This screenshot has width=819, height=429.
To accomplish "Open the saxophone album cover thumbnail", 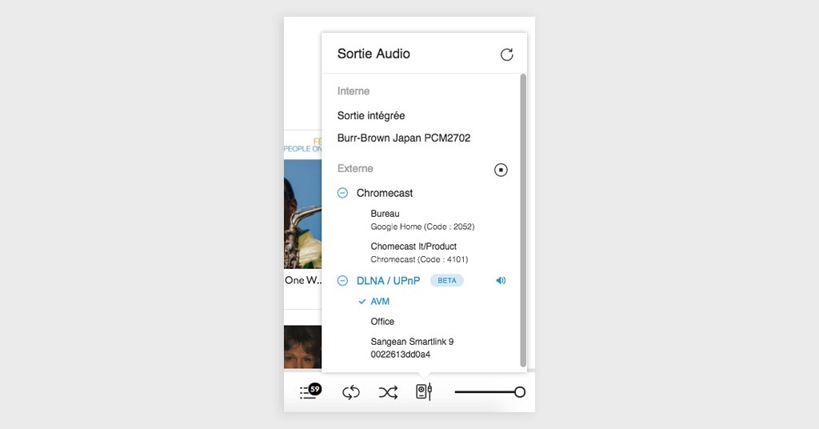I will click(x=302, y=214).
